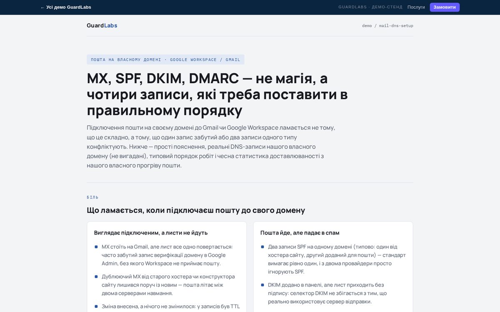500x312 pixels.
Task: Click the GuardLabs logo
Action: tap(102, 25)
